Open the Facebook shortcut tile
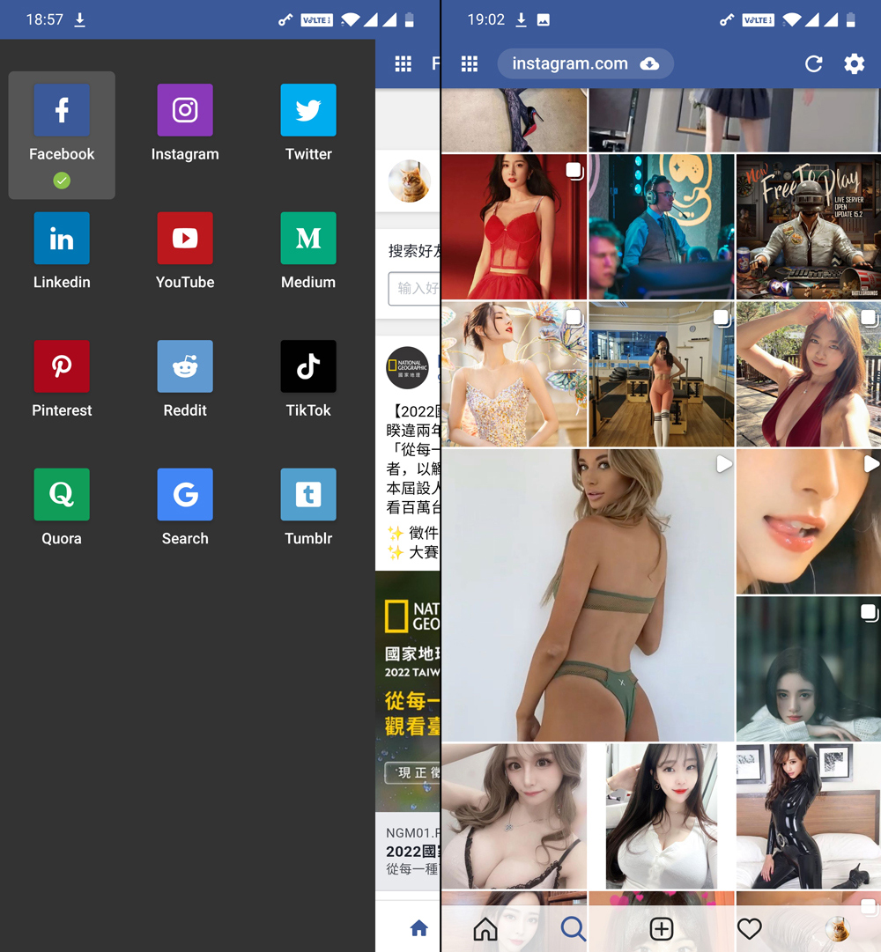The image size is (881, 952). pyautogui.click(x=62, y=135)
